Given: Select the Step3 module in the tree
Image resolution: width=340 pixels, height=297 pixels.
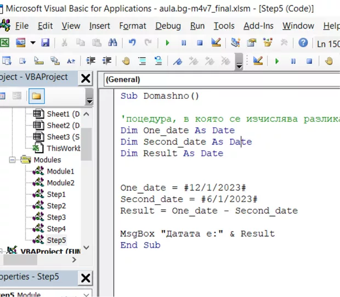Looking at the screenshot, I should pos(56,217).
